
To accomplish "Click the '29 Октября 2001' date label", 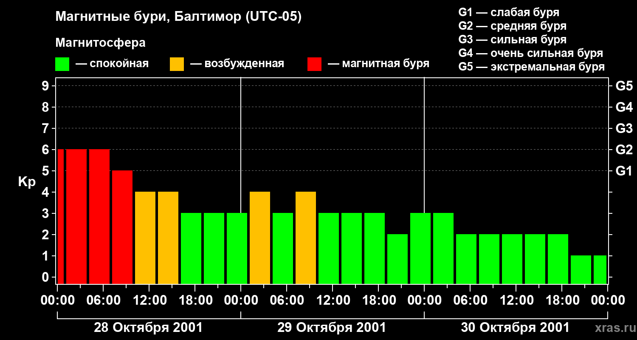I will [x=332, y=328].
